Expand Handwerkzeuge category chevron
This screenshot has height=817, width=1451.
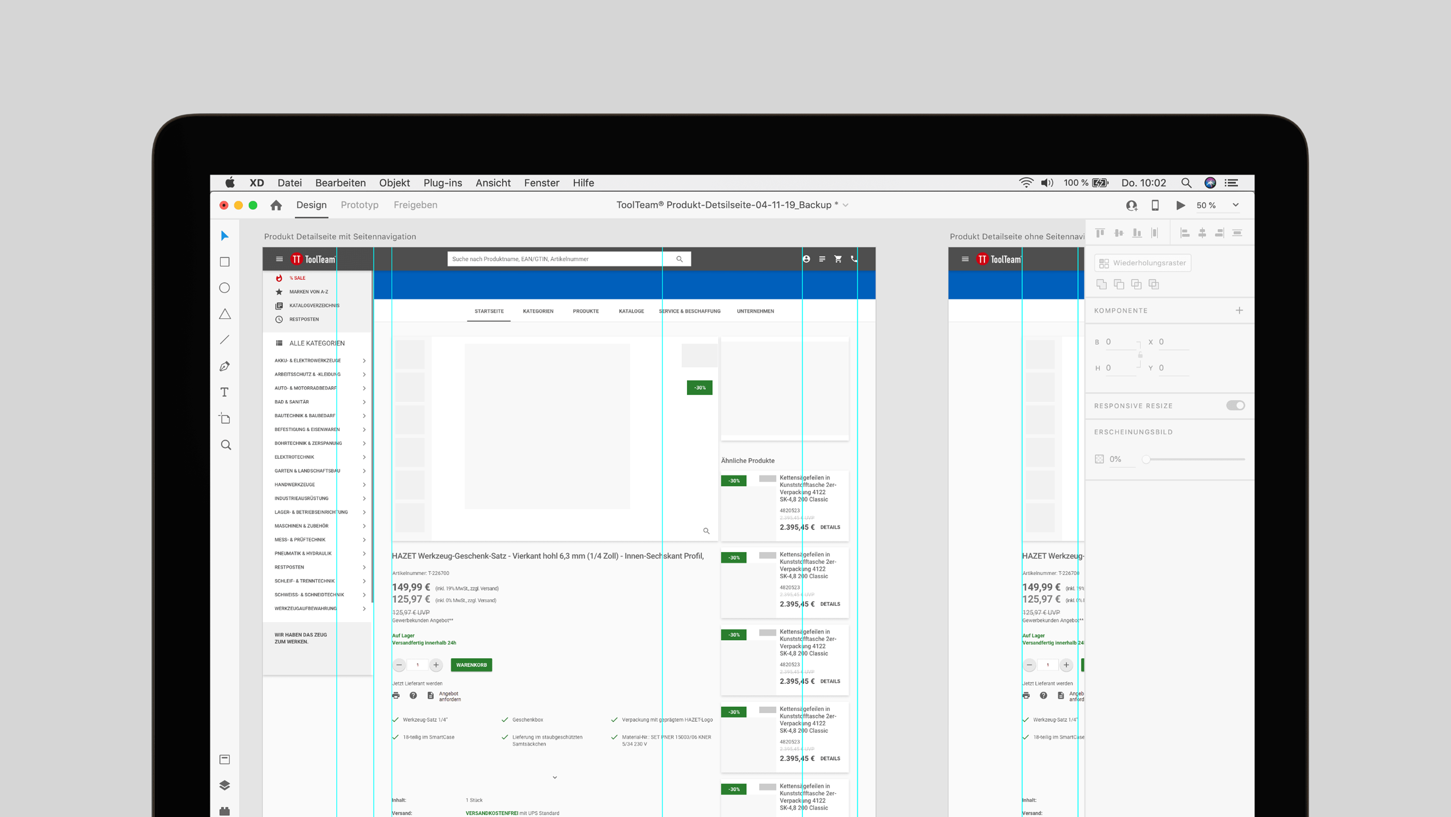pos(365,485)
